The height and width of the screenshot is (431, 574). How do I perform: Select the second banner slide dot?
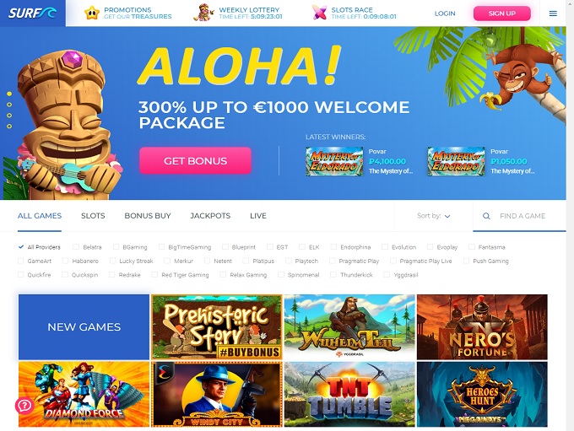pos(9,105)
